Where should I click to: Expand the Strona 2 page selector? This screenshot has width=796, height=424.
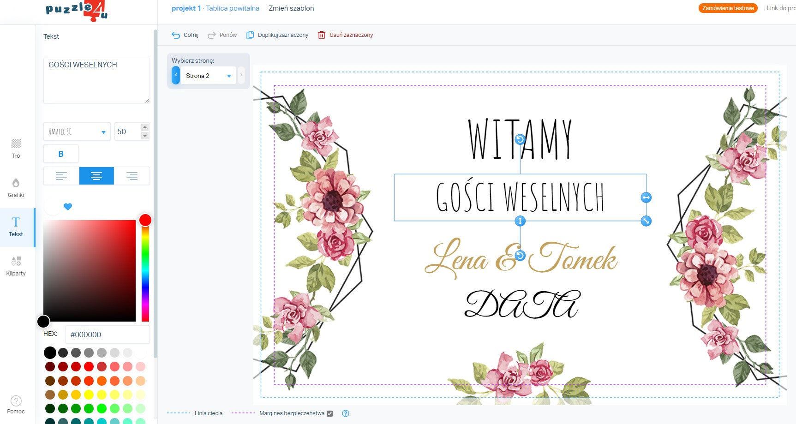point(209,76)
